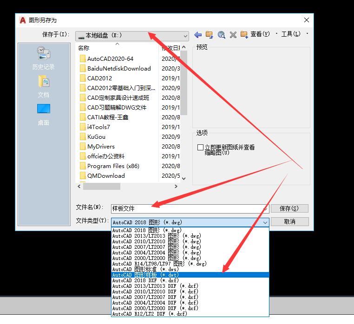
Task: Choose AutoCAD 2007/LT2007 图形 (*.dwg)
Action: click(x=190, y=247)
